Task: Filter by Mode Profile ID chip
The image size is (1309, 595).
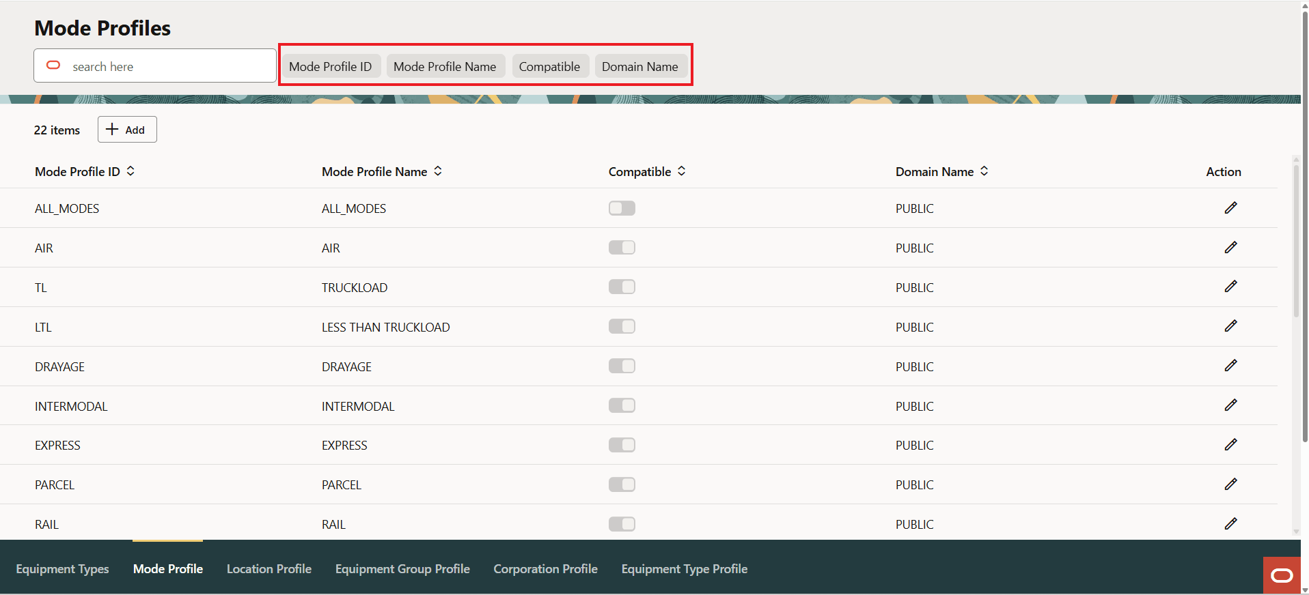Action: pyautogui.click(x=331, y=66)
